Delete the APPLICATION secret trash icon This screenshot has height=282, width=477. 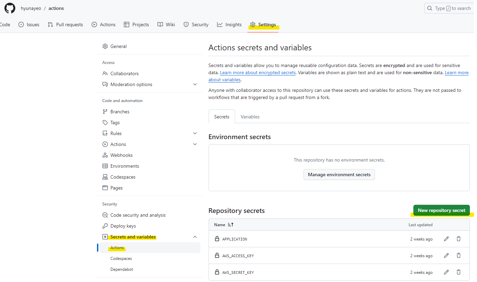pyautogui.click(x=459, y=239)
